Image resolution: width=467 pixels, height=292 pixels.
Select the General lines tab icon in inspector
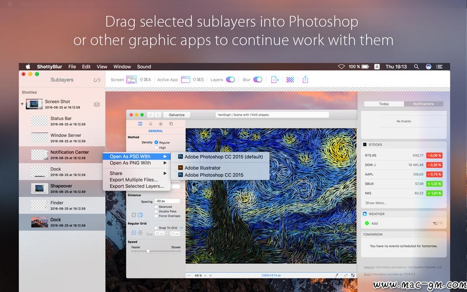[x=140, y=124]
